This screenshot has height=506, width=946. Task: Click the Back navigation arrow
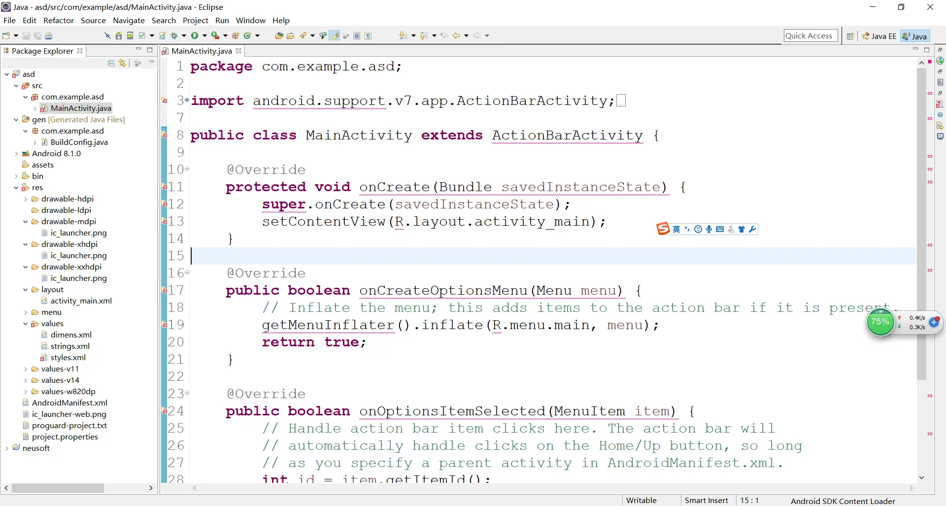click(x=456, y=35)
